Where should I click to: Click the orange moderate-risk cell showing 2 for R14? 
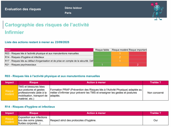(x=120, y=57)
